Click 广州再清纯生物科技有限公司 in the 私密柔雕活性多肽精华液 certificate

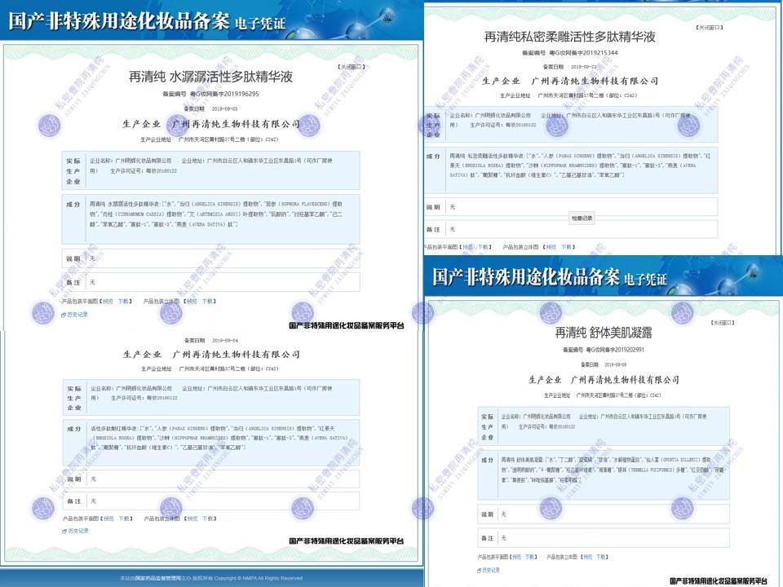tap(595, 81)
